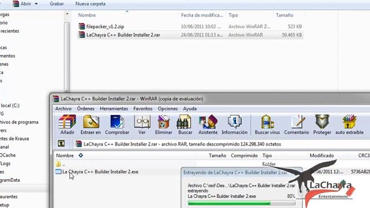Select 'ntes de Krause' folder in navigation pane
This screenshot has width=370, height=208.
tap(14, 139)
